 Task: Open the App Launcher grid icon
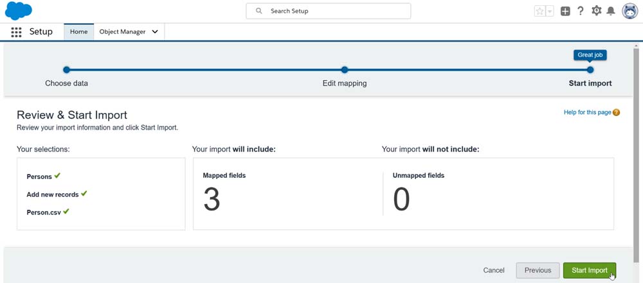(16, 32)
